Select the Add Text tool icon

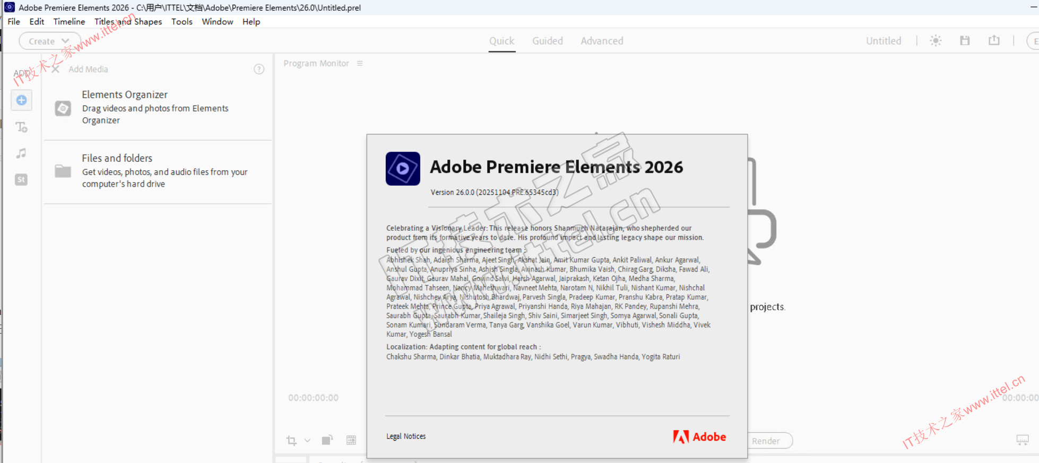click(x=21, y=127)
